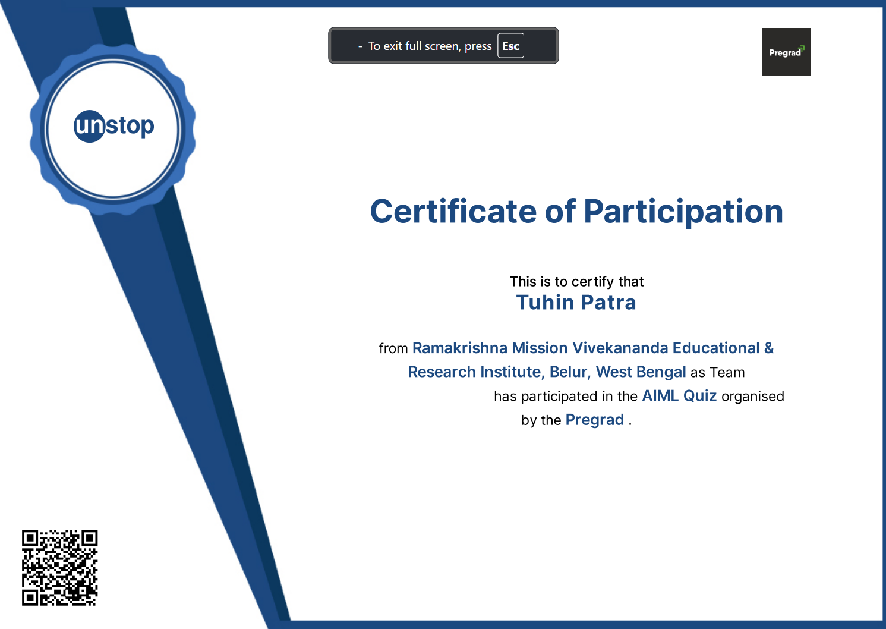The image size is (886, 629).
Task: Click the Esc key indicator
Action: coord(510,46)
